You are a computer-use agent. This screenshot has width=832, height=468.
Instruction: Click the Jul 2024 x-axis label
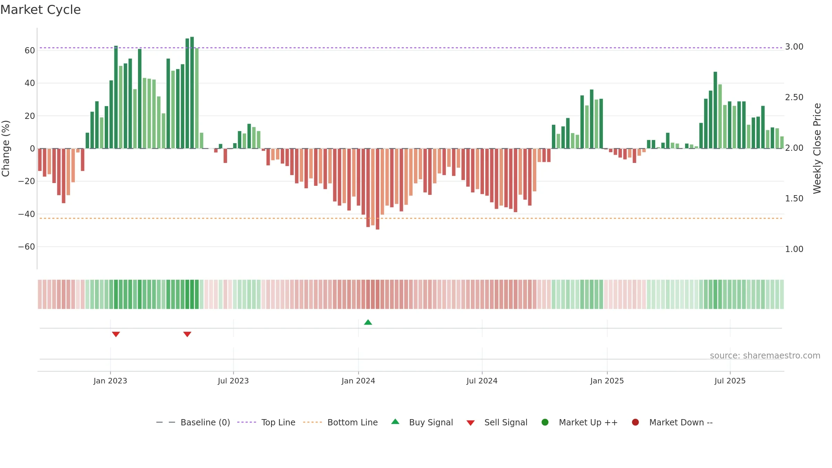[x=482, y=381]
